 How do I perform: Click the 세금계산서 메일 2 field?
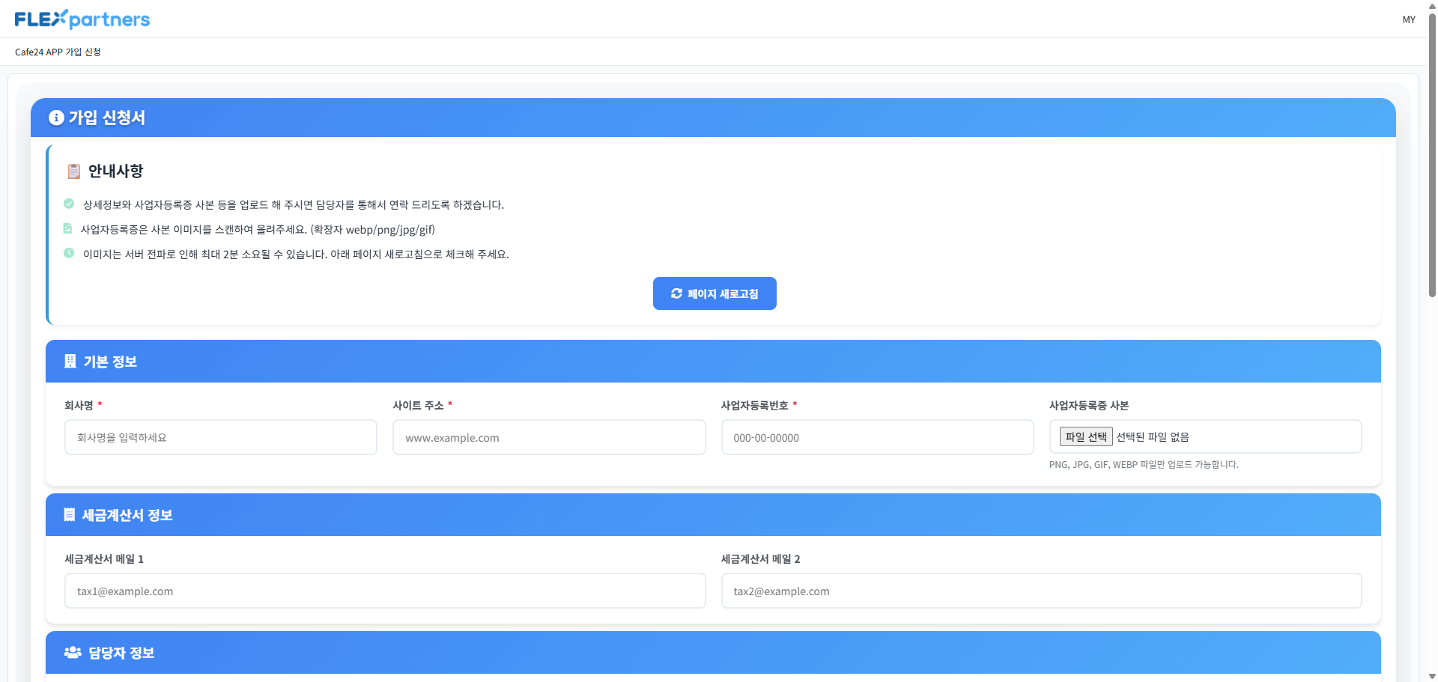1041,591
